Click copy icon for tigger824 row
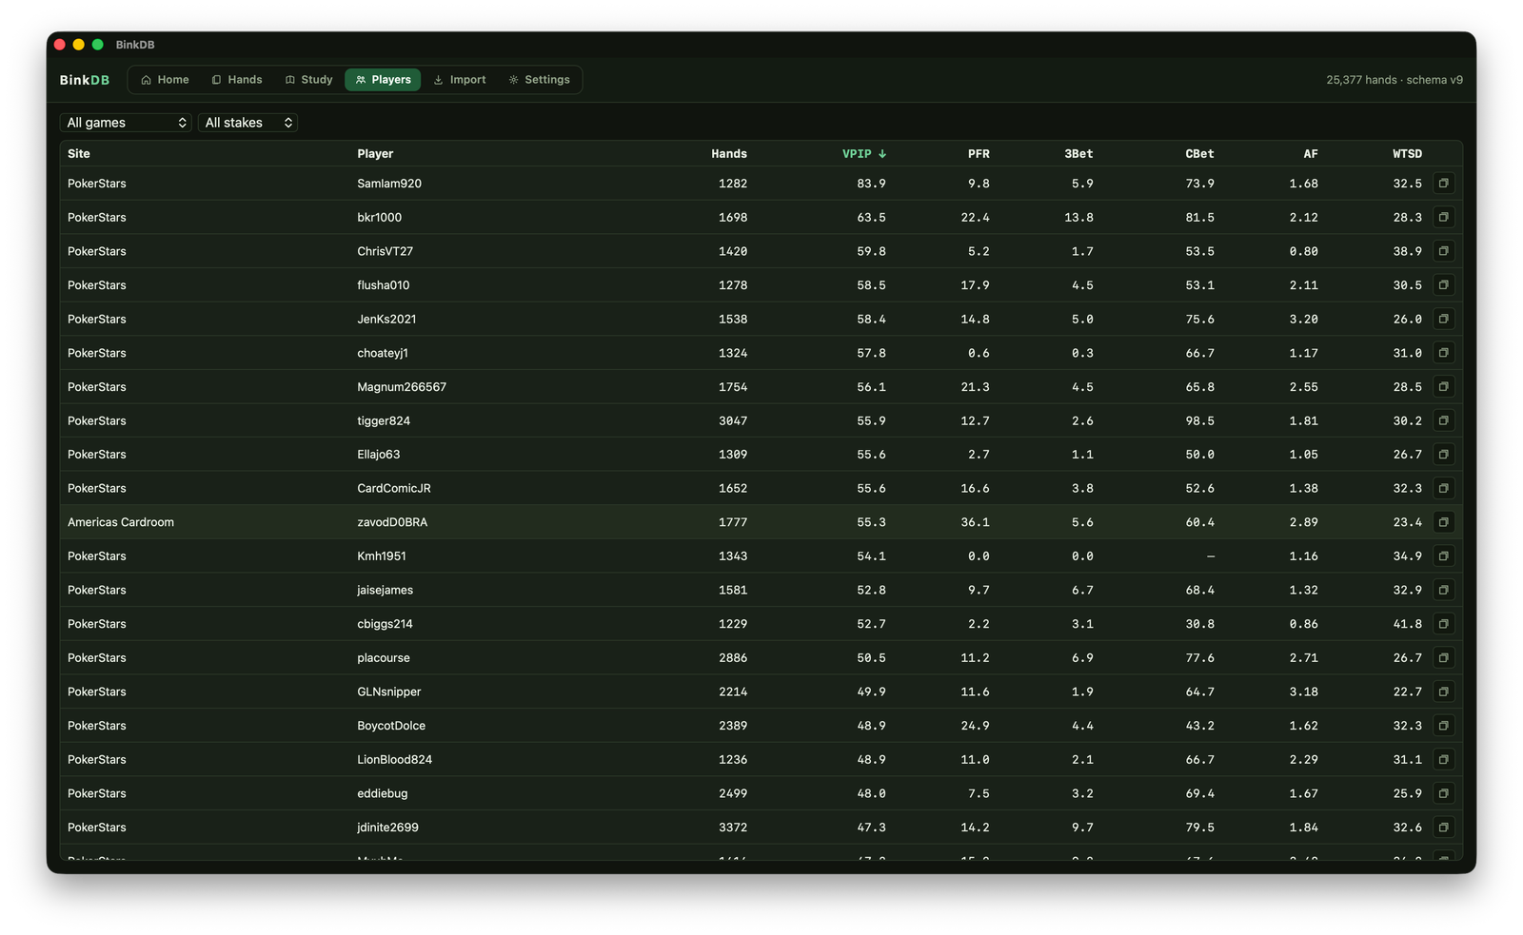The height and width of the screenshot is (935, 1523). [x=1443, y=420]
